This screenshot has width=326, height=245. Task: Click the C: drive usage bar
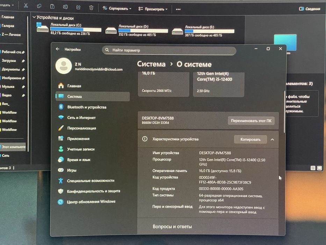[x=76, y=29]
